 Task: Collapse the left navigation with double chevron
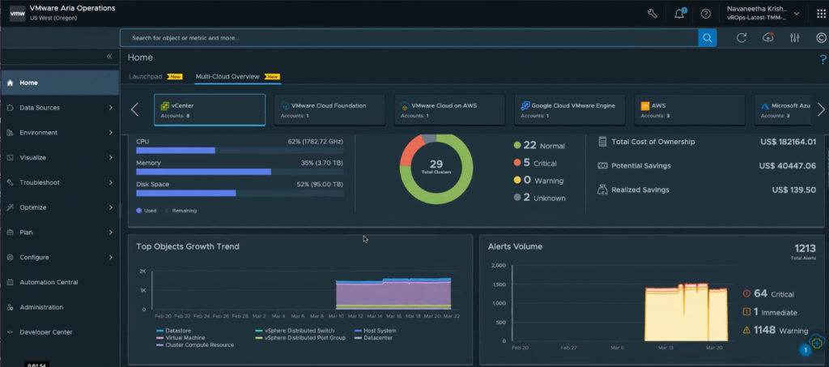pos(109,57)
